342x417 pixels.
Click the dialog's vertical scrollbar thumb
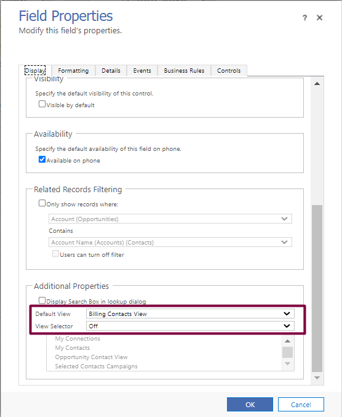[317, 288]
